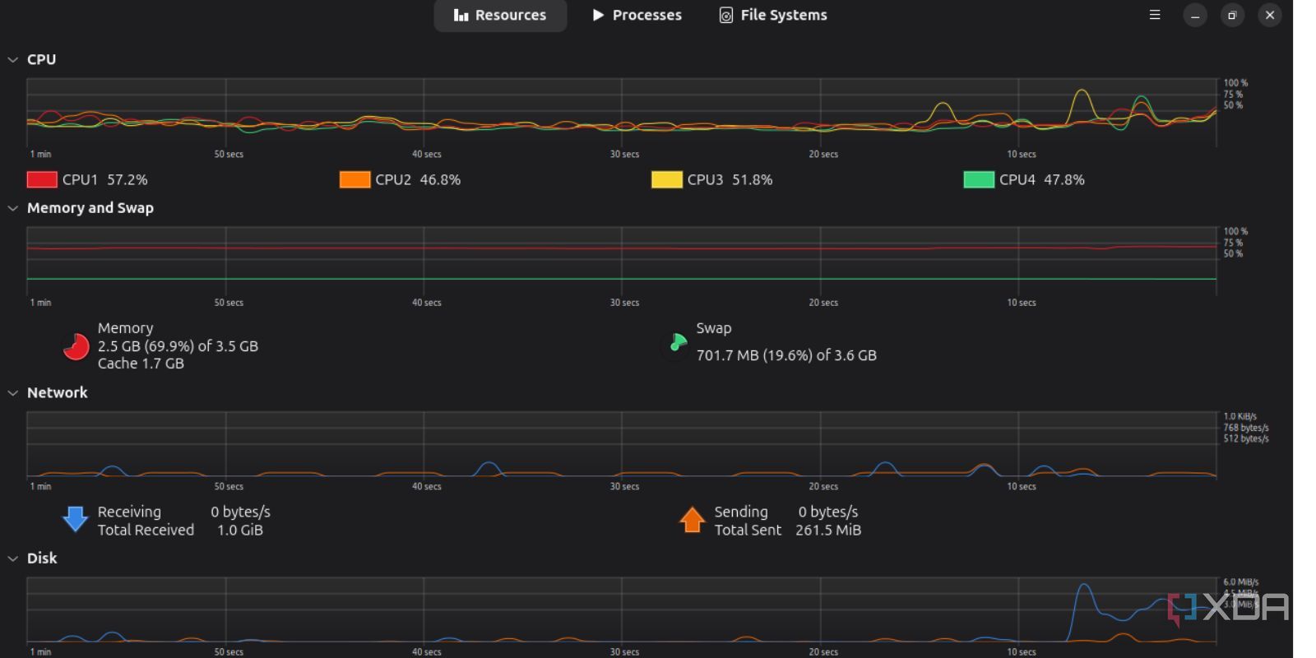Click the CPU1 57.2% value
Image resolution: width=1316 pixels, height=658 pixels.
[127, 179]
